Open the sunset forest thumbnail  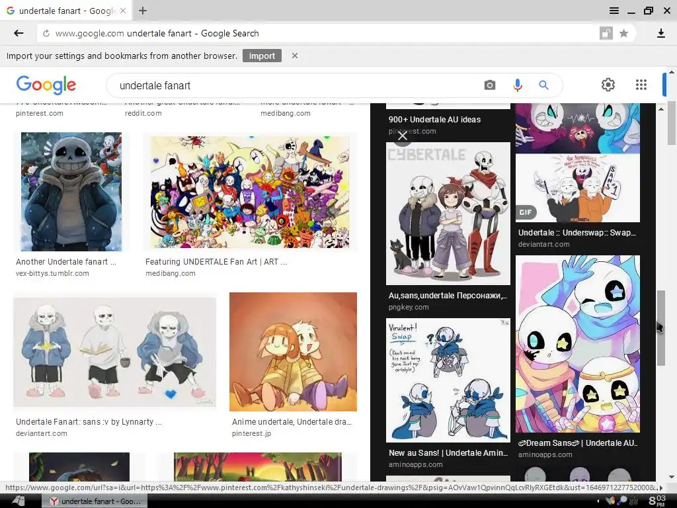click(x=258, y=467)
